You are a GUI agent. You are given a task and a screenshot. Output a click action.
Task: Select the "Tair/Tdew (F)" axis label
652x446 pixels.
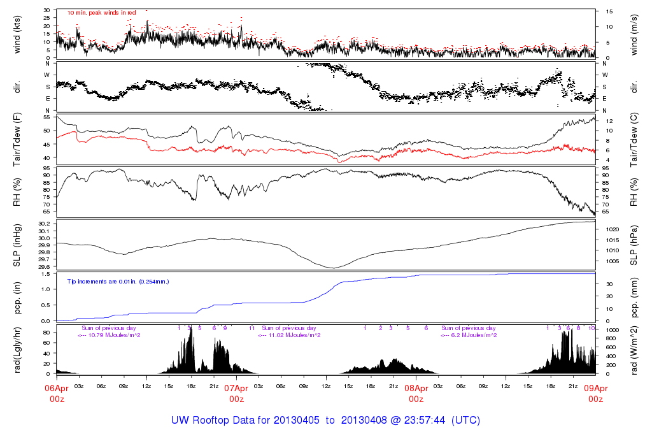17,140
